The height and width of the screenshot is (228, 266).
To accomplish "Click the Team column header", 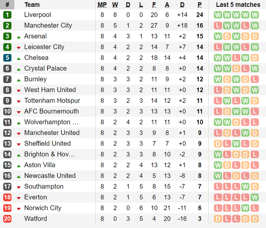I will (x=32, y=5).
